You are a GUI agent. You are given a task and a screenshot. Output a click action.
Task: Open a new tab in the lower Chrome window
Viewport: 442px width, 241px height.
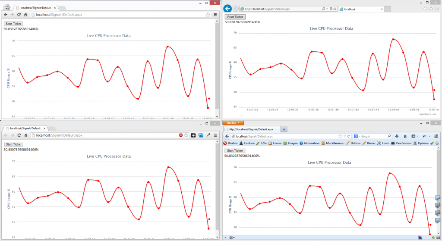pos(52,128)
